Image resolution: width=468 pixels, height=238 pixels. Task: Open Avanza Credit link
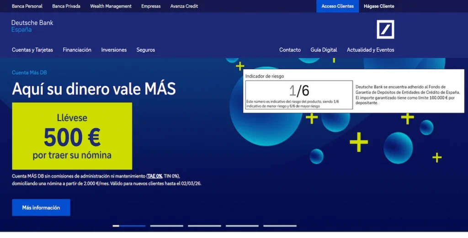184,6
